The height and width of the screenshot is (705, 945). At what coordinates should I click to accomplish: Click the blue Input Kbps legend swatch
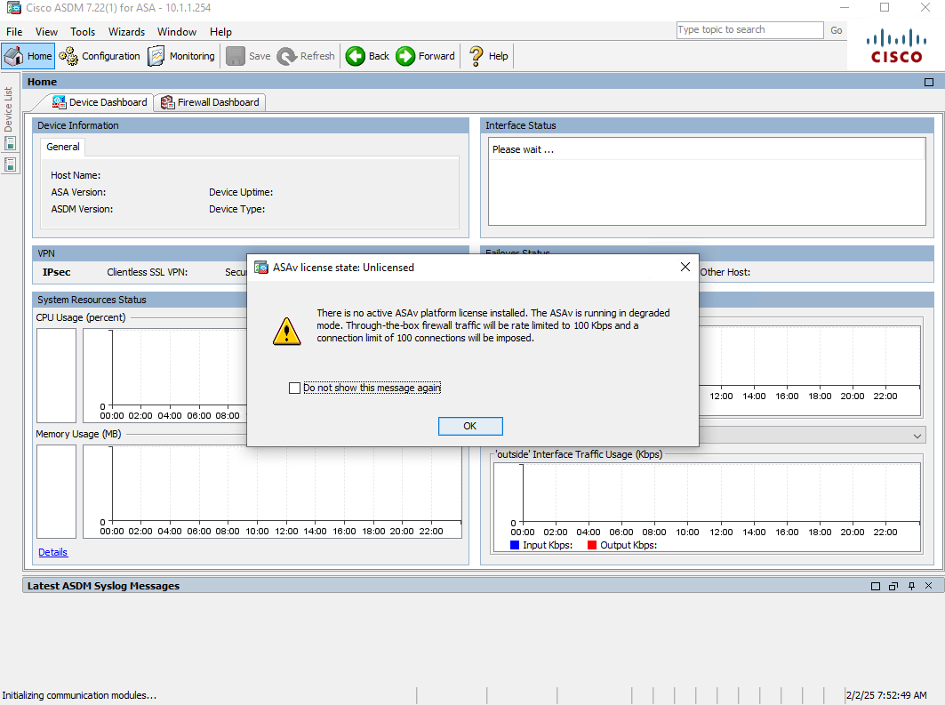pyautogui.click(x=515, y=545)
